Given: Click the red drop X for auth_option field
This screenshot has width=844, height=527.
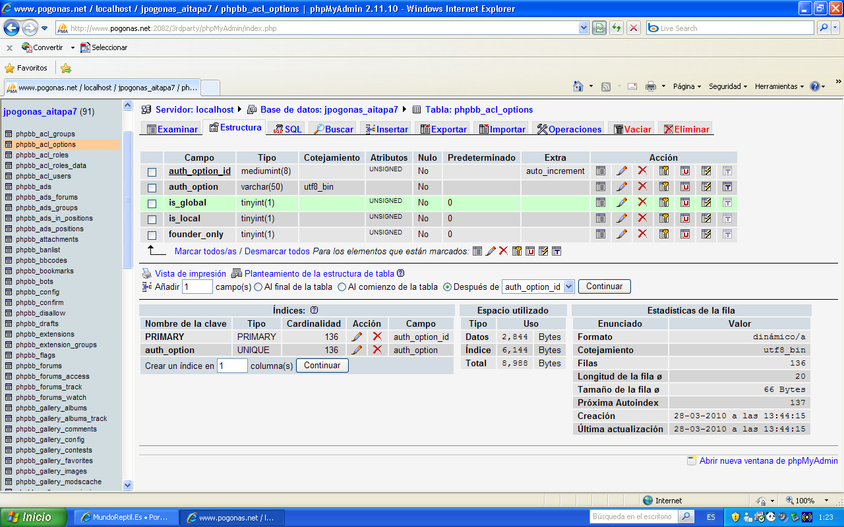Looking at the screenshot, I should coord(643,186).
